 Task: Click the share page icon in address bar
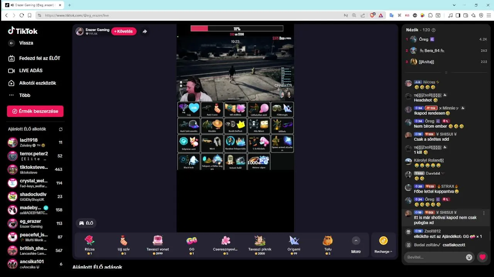(363, 15)
